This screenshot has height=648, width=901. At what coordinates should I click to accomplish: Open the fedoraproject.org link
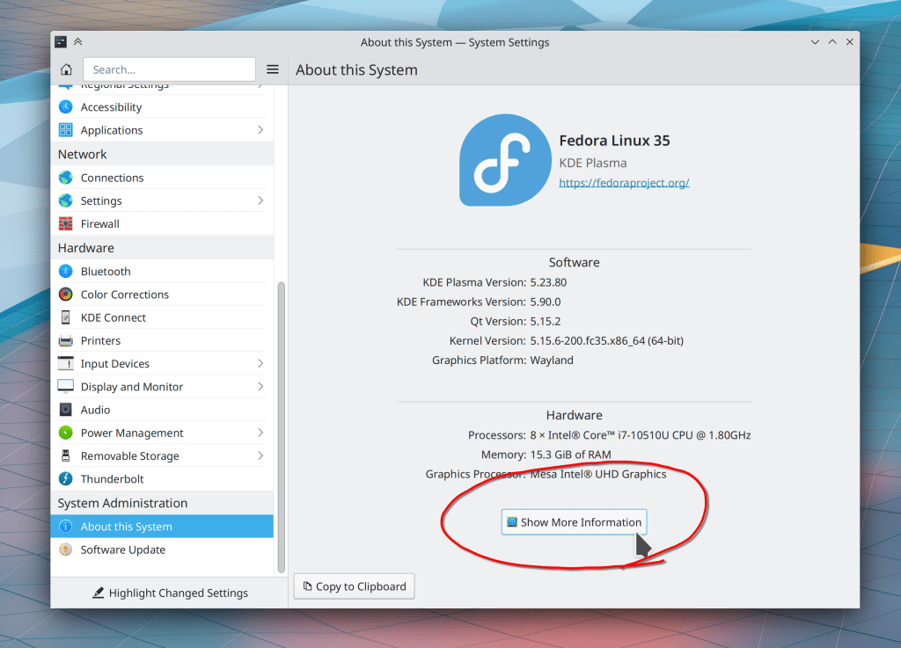[x=624, y=183]
